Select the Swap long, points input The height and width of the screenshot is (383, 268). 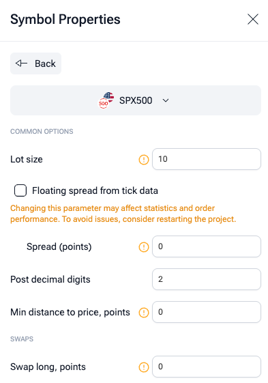(x=207, y=367)
